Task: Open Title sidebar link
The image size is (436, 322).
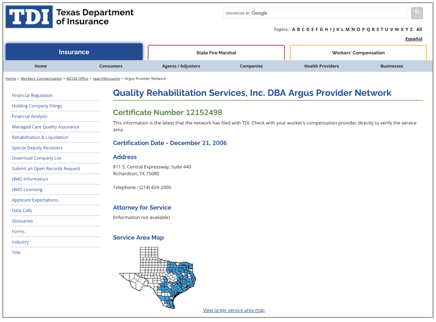Action: (x=16, y=252)
